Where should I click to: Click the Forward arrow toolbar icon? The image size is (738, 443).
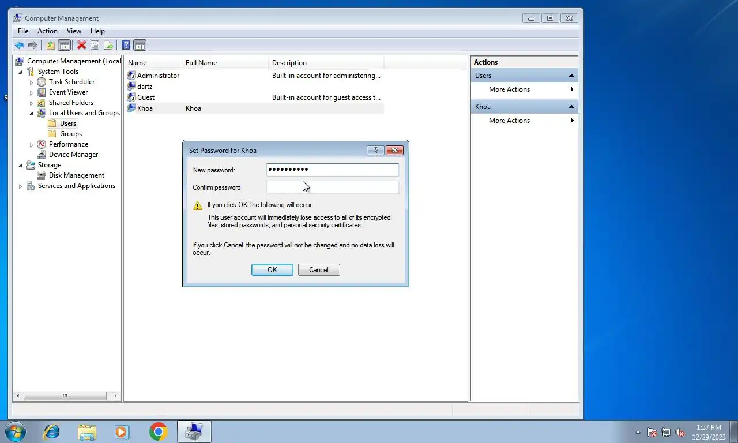pyautogui.click(x=33, y=45)
